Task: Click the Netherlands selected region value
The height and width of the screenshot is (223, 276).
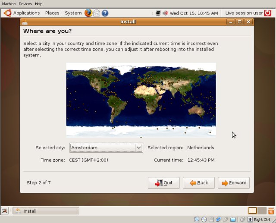Action: click(x=201, y=148)
